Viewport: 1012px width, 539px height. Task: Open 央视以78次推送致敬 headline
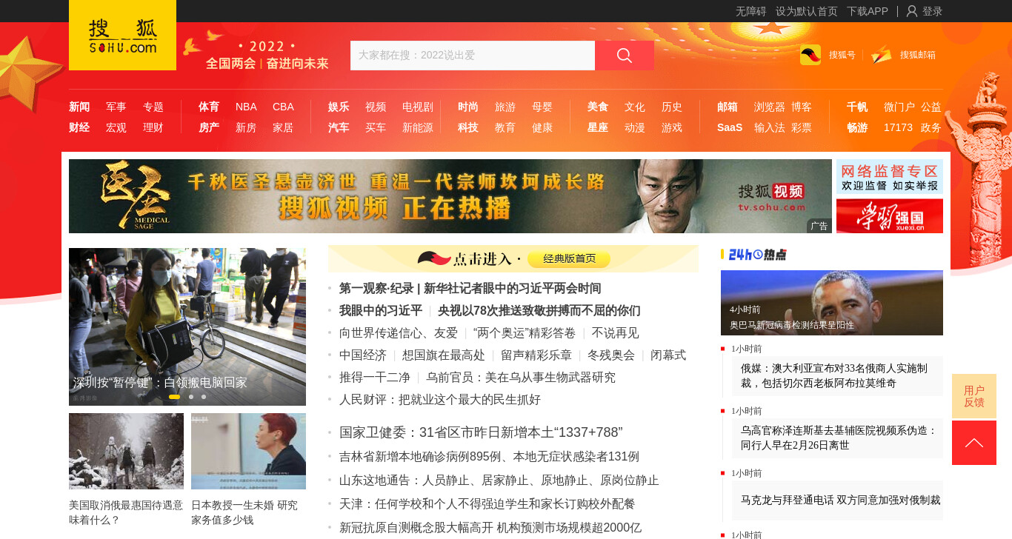point(539,310)
